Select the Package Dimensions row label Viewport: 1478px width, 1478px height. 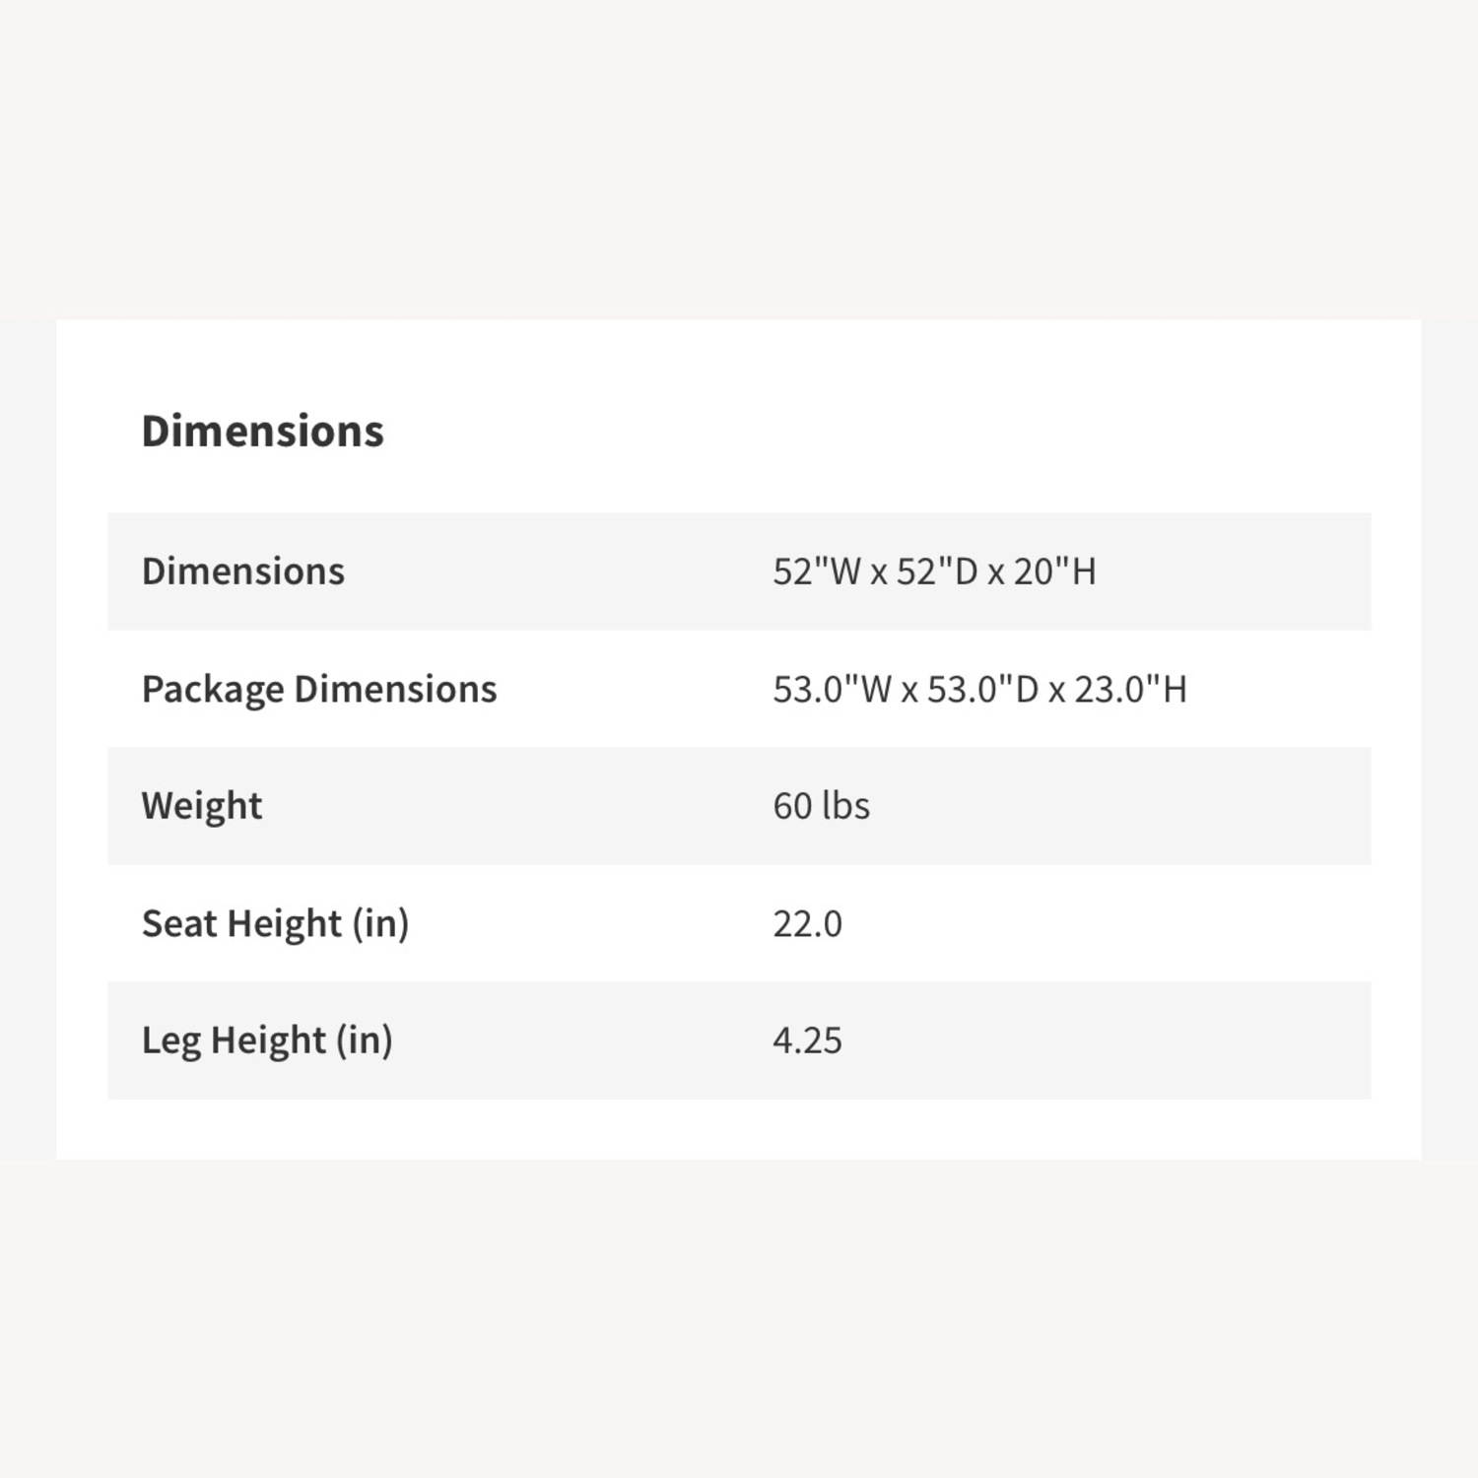point(318,689)
